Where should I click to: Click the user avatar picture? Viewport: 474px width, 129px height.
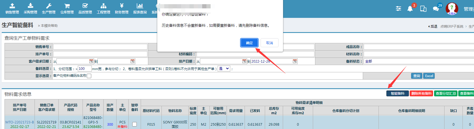[x=452, y=9]
